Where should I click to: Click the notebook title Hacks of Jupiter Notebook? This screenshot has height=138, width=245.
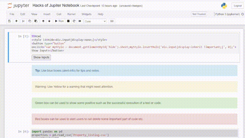[56, 5]
